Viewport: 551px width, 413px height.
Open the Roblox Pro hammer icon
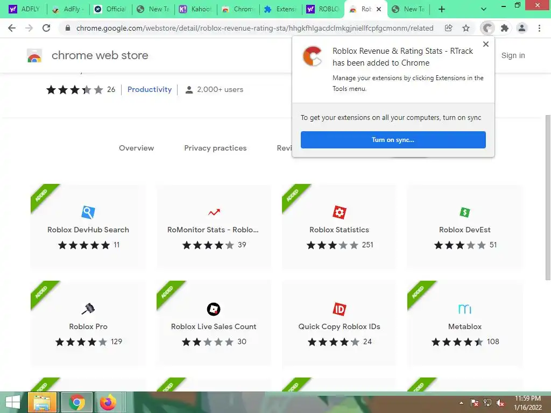coord(88,309)
